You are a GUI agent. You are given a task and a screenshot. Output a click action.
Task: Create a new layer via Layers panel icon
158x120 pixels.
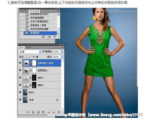pyautogui.click(x=53, y=112)
